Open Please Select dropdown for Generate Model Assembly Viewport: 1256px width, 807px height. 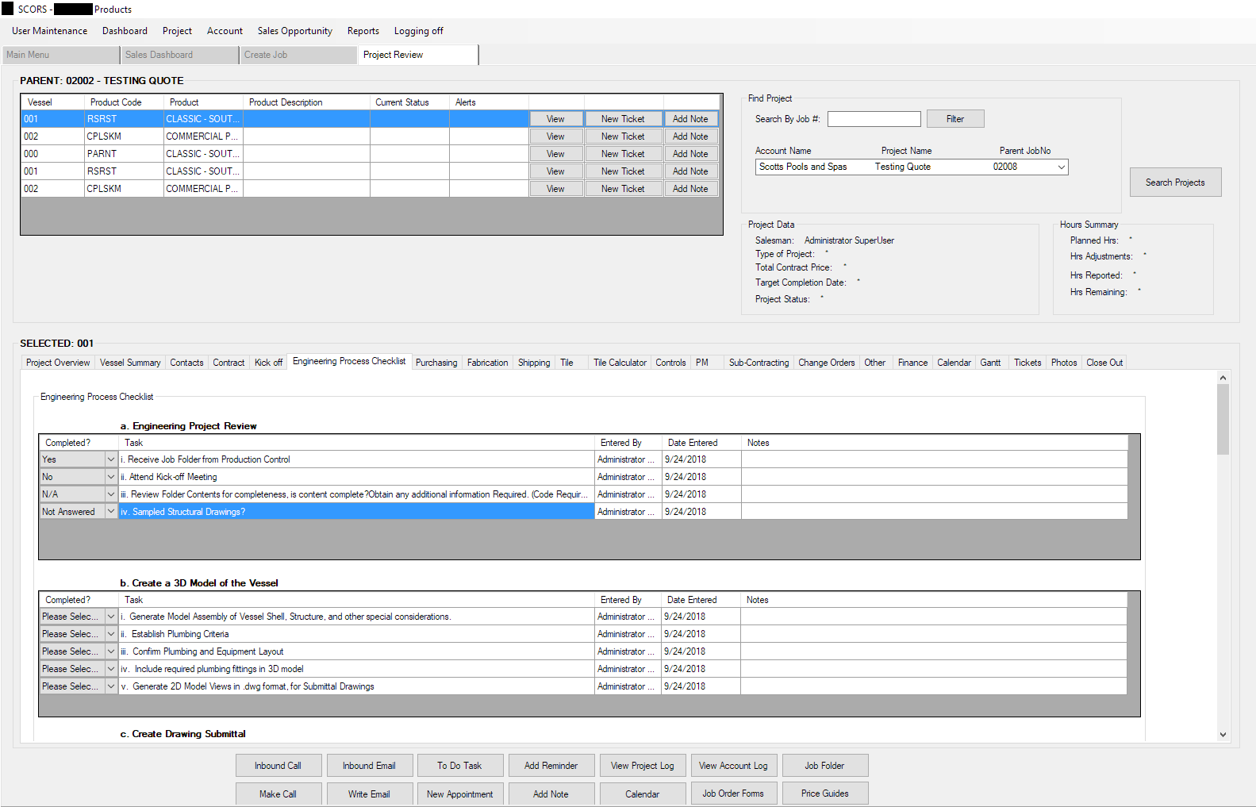pyautogui.click(x=111, y=617)
